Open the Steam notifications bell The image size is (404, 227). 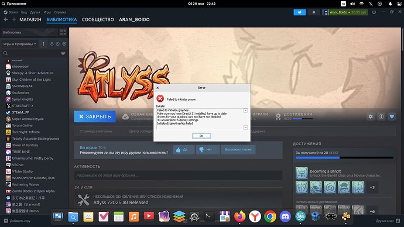coord(314,12)
